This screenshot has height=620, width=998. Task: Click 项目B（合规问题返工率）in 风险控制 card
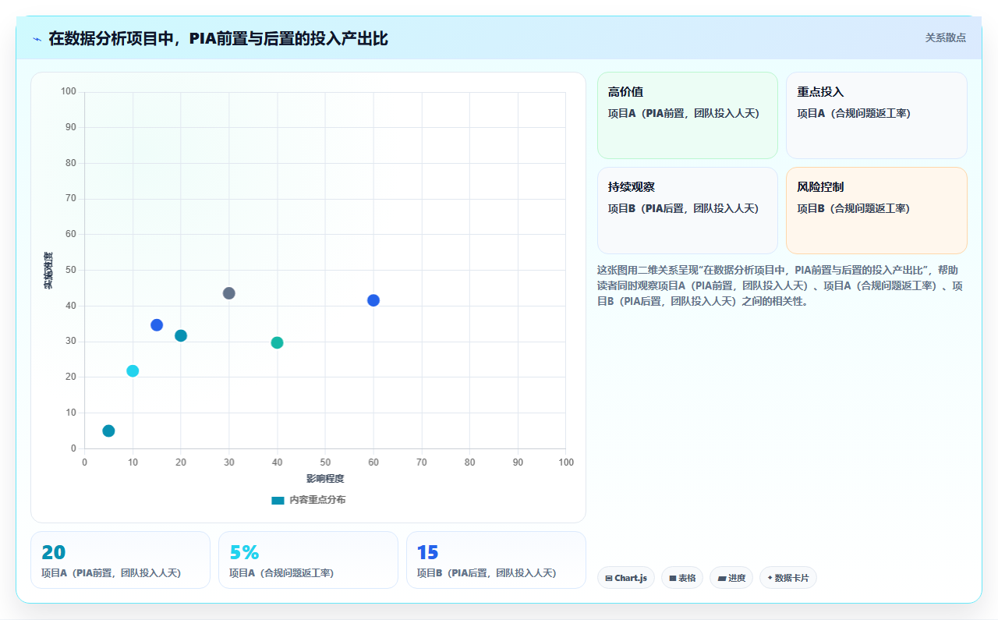pos(853,208)
